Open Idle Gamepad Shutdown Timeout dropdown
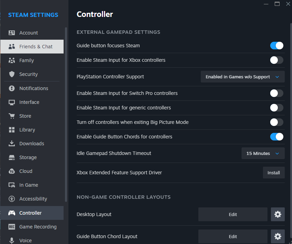This screenshot has width=292, height=244. coord(263,153)
